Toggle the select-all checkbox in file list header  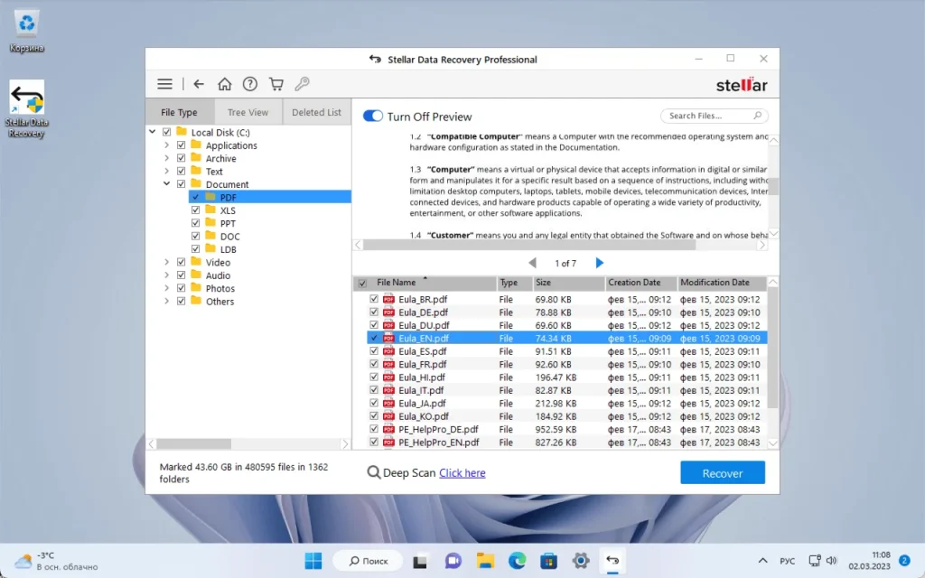coord(362,283)
